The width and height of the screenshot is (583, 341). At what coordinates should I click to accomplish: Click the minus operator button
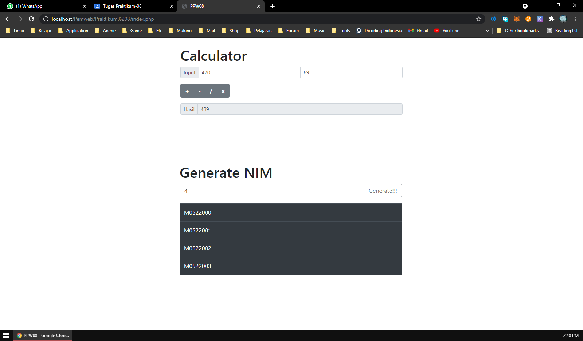coord(199,91)
